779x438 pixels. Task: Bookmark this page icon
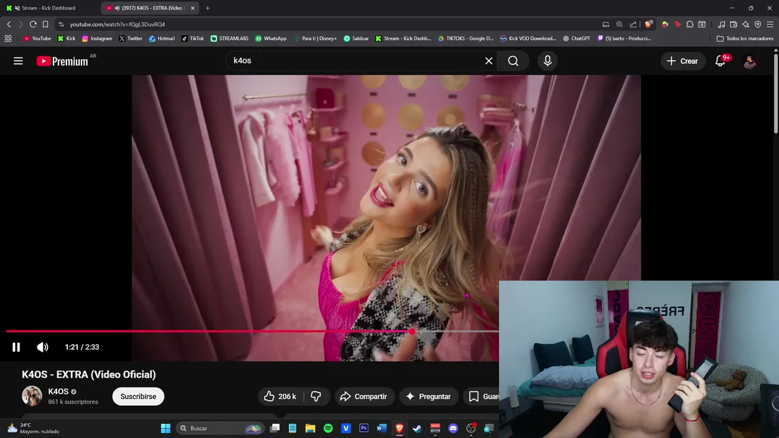45,24
